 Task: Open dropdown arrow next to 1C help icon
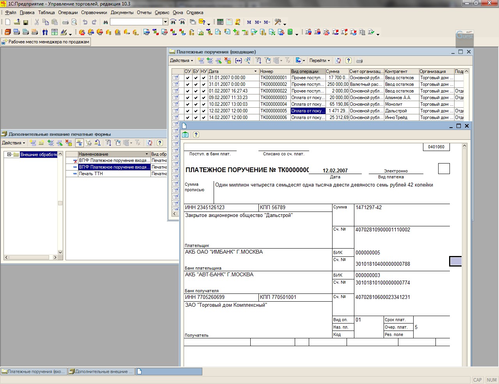click(x=209, y=24)
